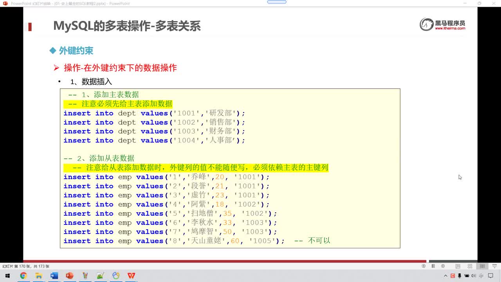This screenshot has width=501, height=282.
Task: Click the microphone tray icon
Action: [460, 276]
